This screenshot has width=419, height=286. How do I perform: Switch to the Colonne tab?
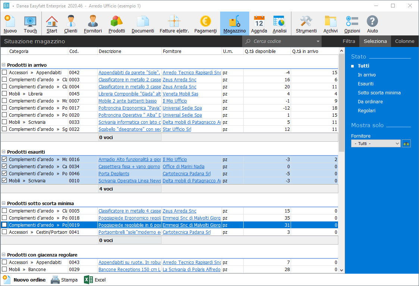point(404,41)
